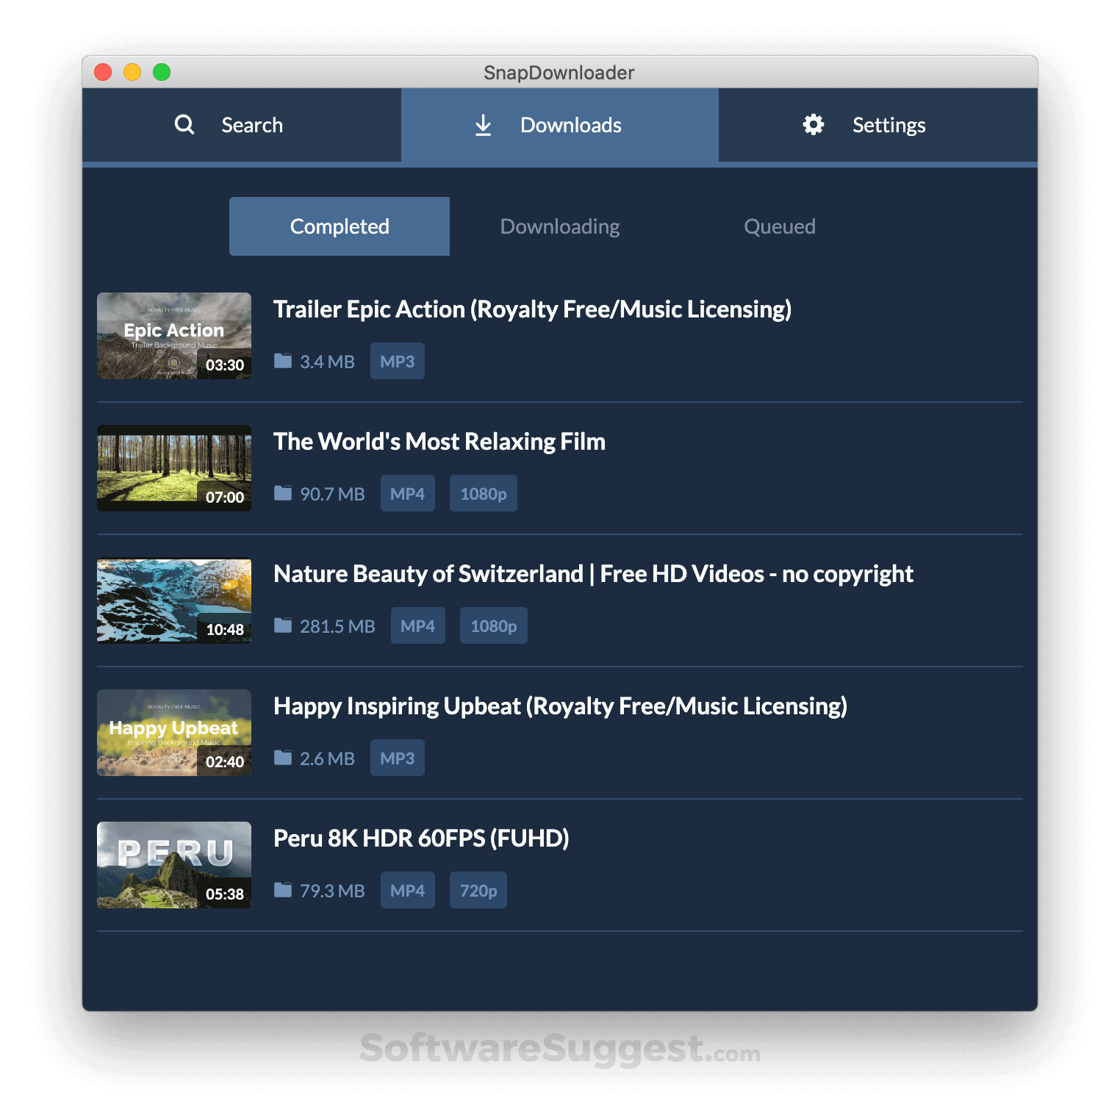Open folder location for Trailer Epic Action download

tap(283, 361)
